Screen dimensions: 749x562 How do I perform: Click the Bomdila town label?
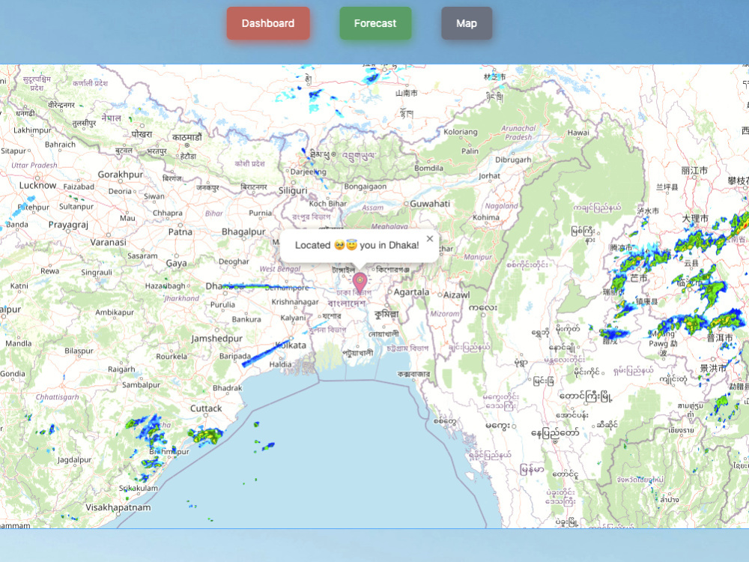click(428, 168)
